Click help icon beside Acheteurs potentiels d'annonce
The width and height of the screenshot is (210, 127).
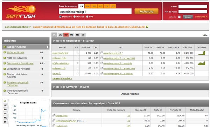[5, 82]
